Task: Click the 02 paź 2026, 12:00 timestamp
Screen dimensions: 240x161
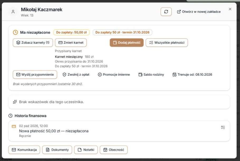Action: [33, 126]
